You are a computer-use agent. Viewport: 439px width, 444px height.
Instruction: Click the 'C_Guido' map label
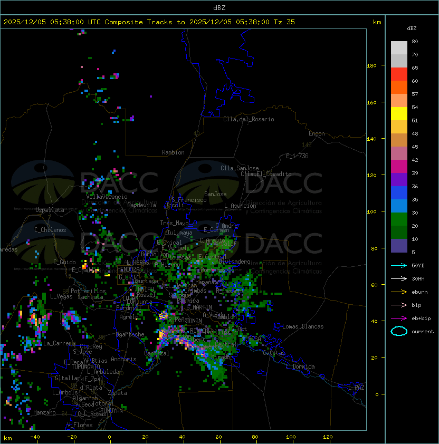pos(64,262)
